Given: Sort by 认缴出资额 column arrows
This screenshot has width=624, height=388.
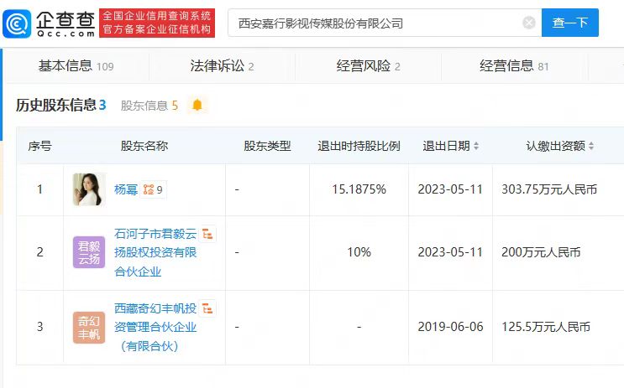Looking at the screenshot, I should [591, 146].
